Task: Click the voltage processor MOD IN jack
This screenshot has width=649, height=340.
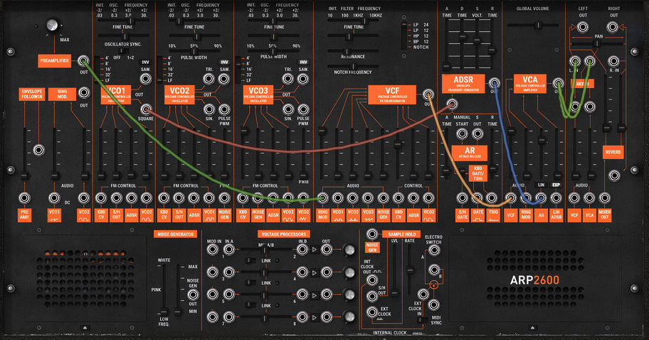Action: click(213, 249)
